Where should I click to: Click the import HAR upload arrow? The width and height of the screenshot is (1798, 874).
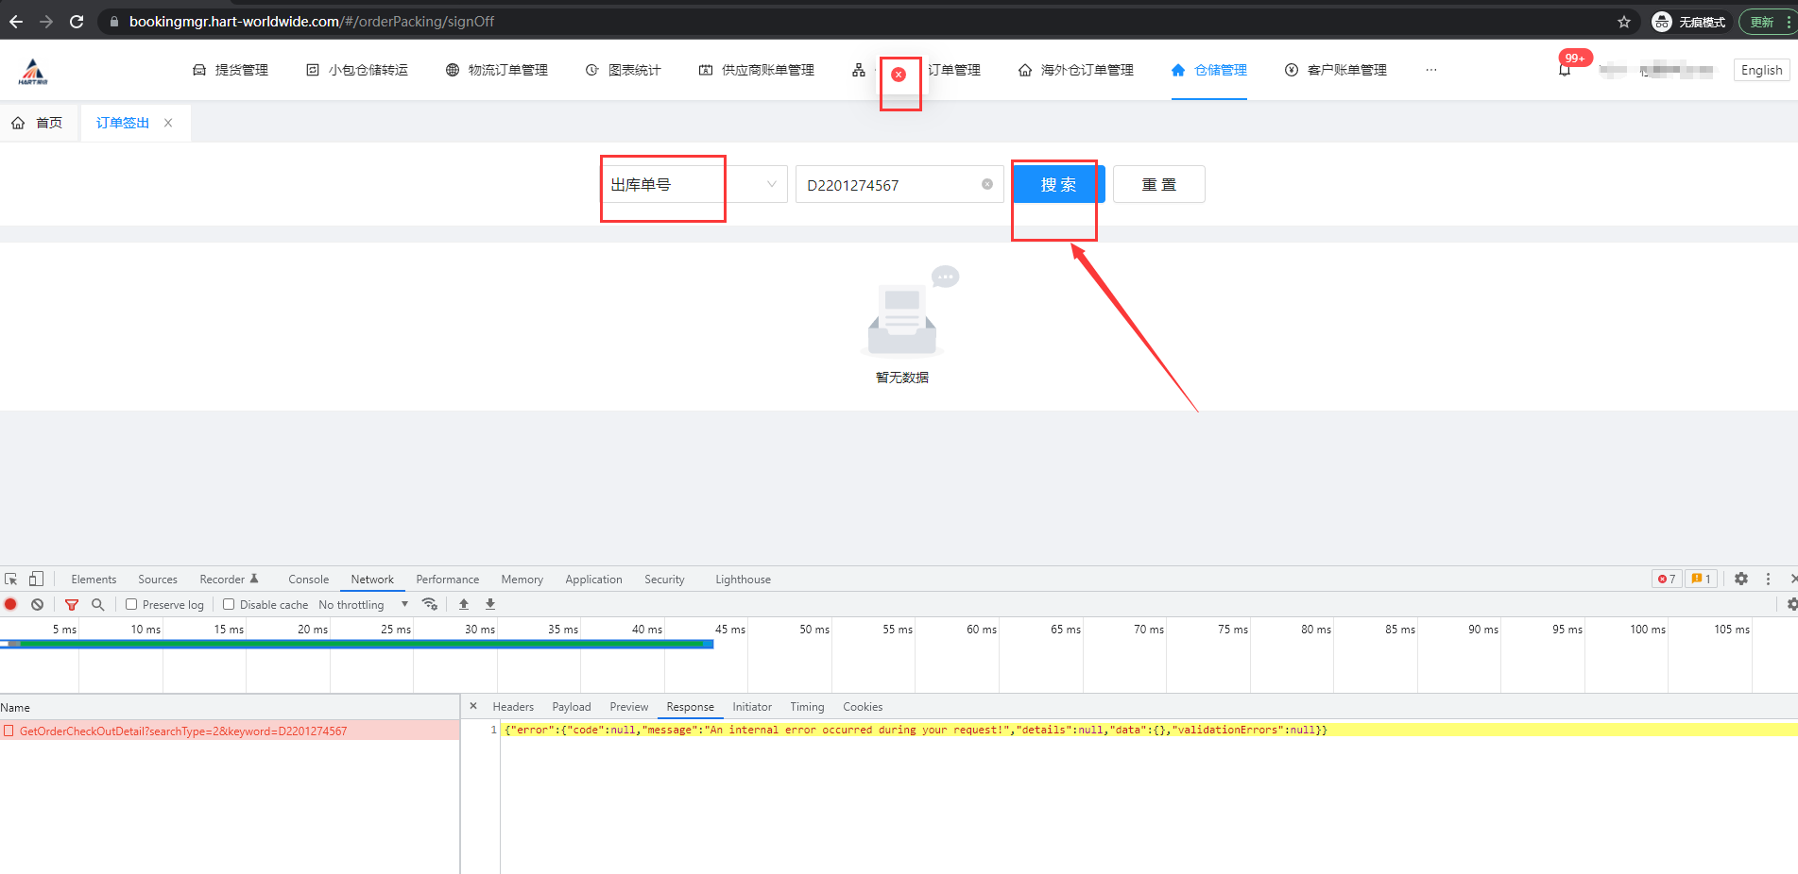(464, 604)
